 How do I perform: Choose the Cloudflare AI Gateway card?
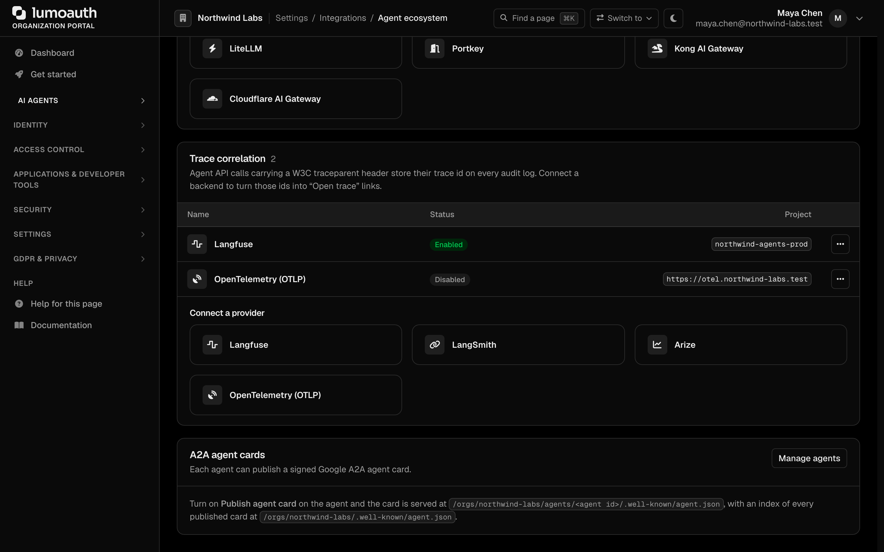(x=296, y=99)
